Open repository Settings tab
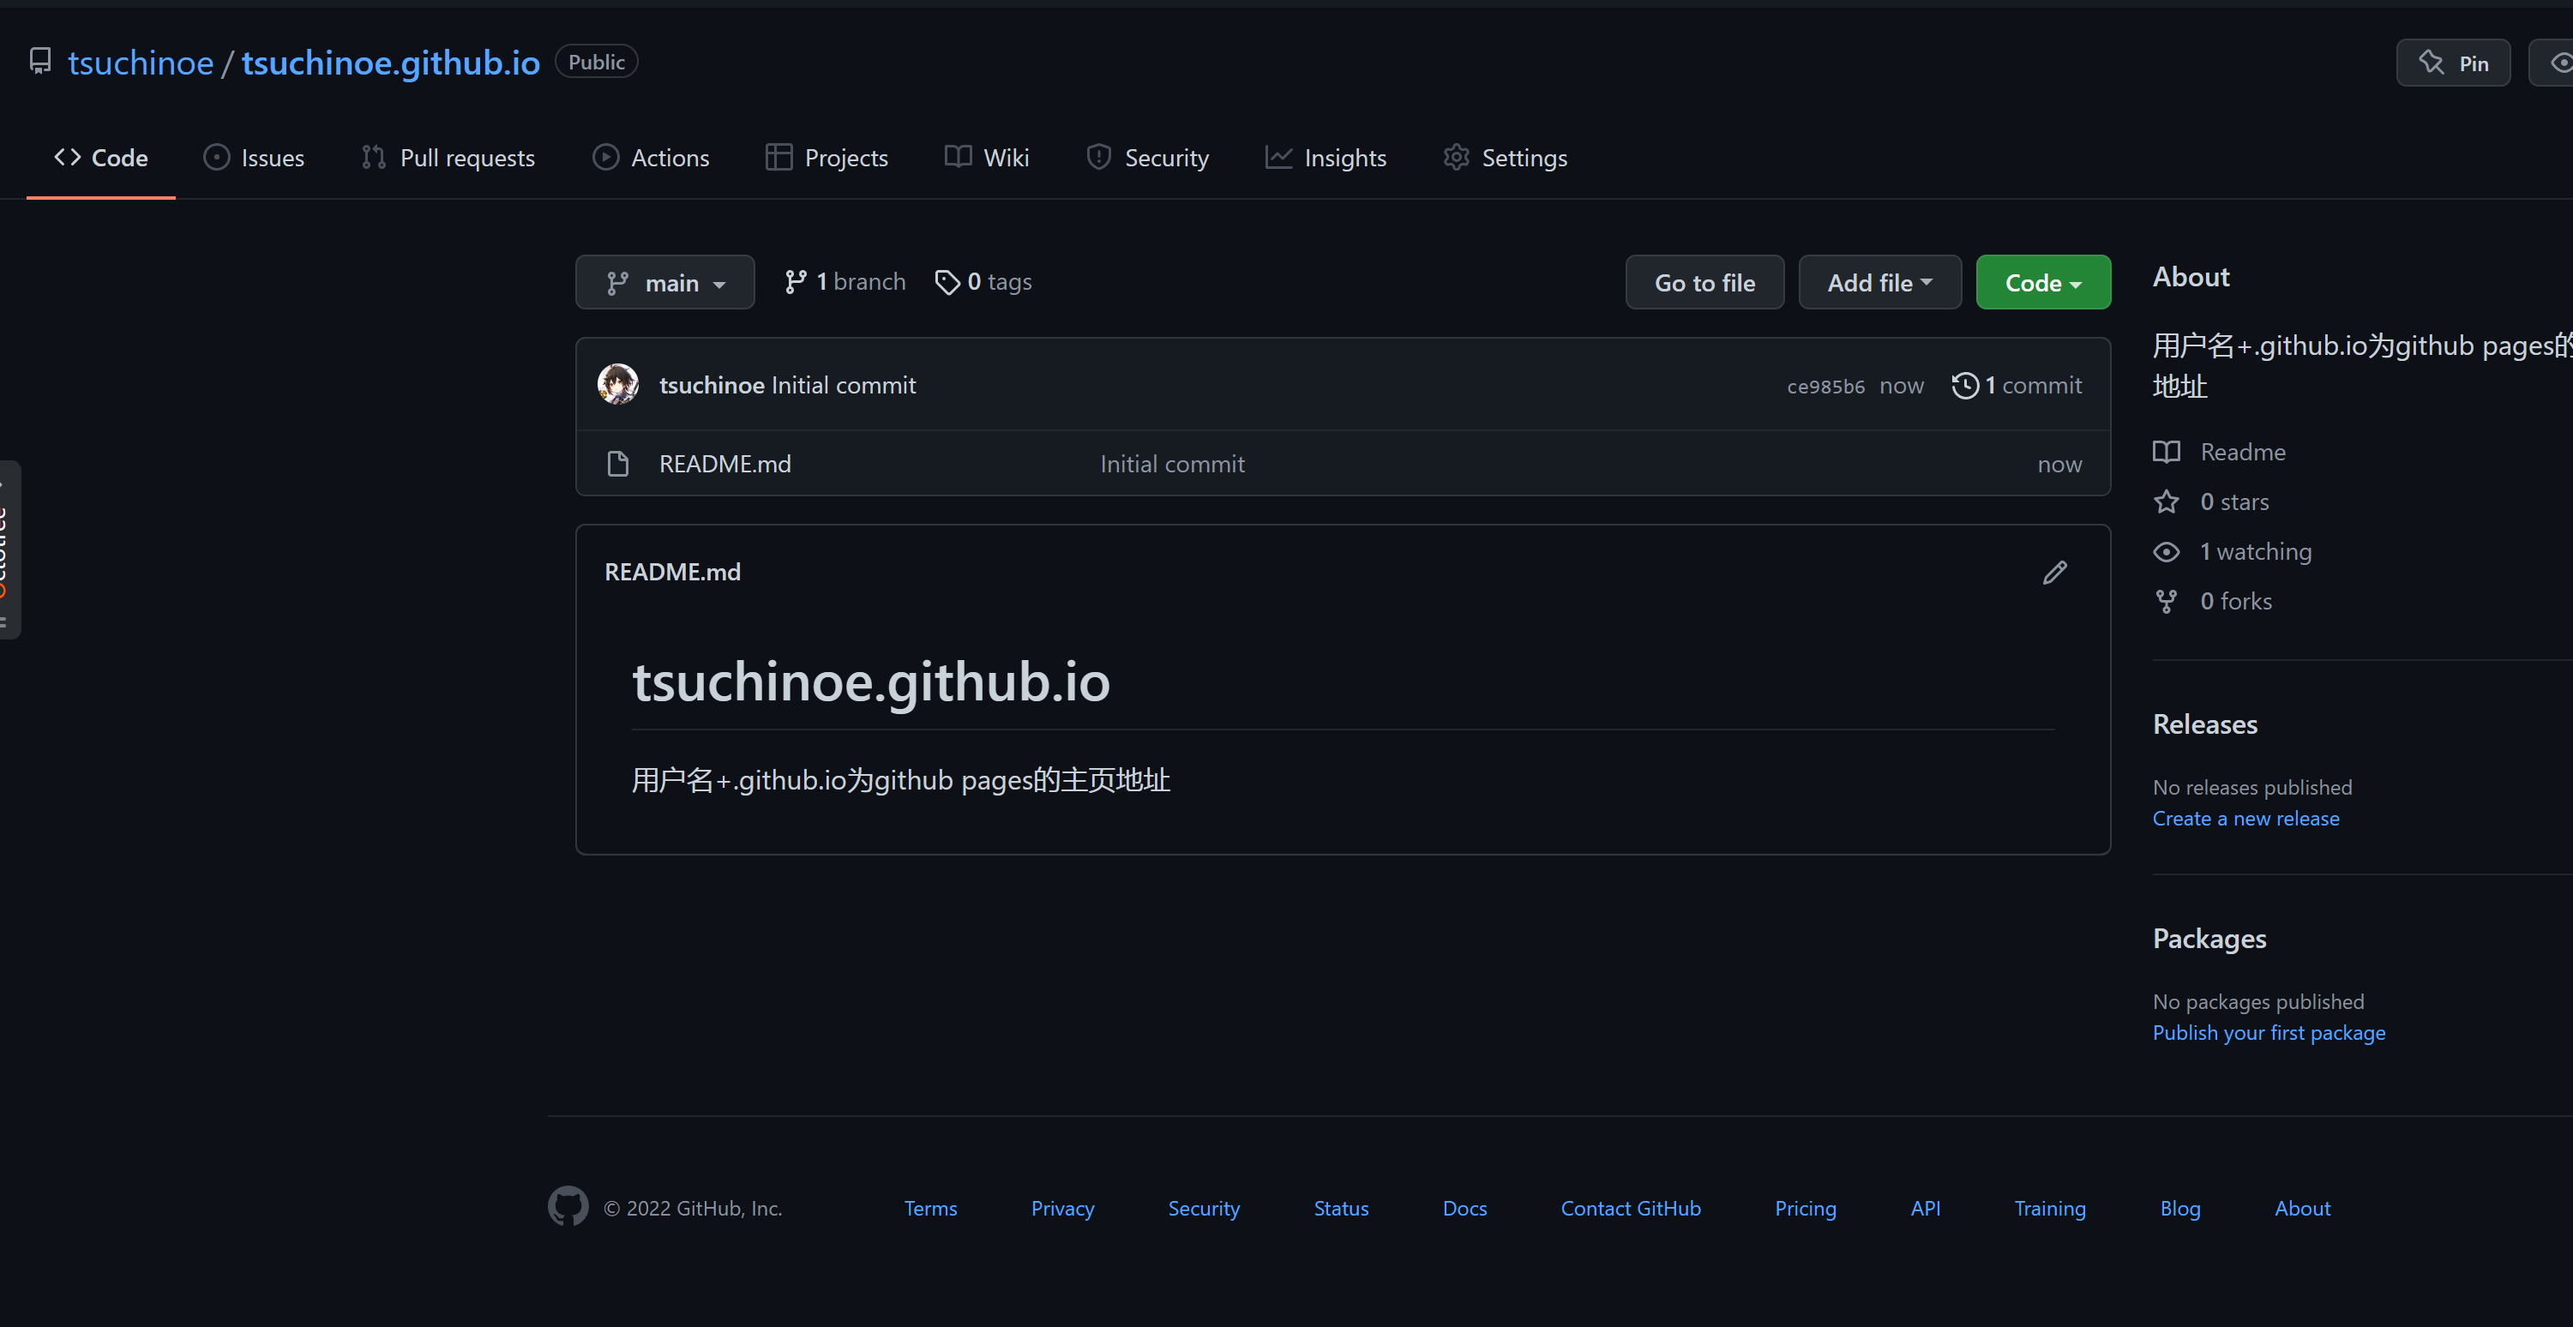Image resolution: width=2573 pixels, height=1327 pixels. [x=1506, y=158]
